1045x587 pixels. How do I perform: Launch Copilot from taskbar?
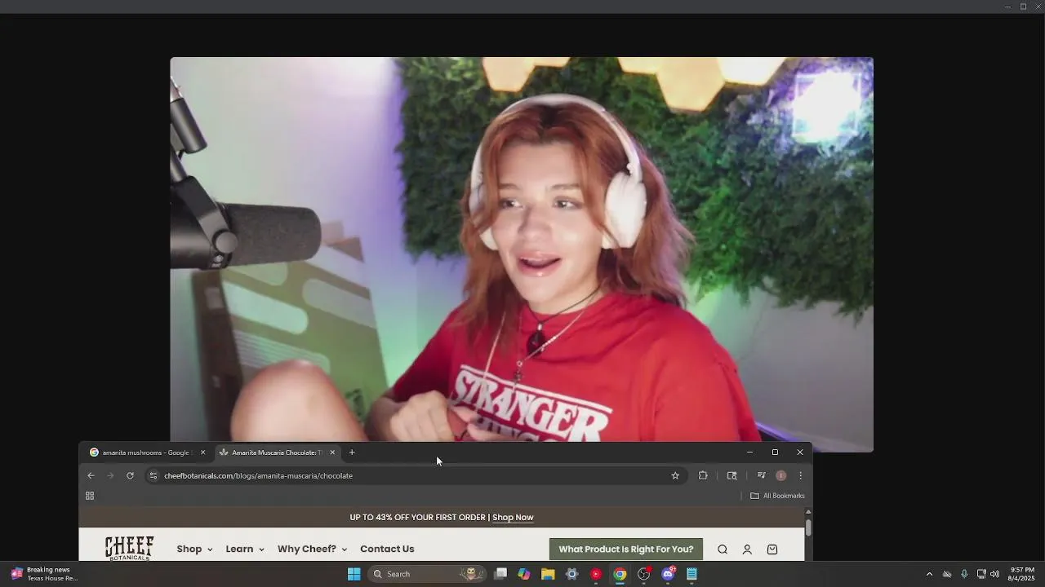click(x=524, y=574)
